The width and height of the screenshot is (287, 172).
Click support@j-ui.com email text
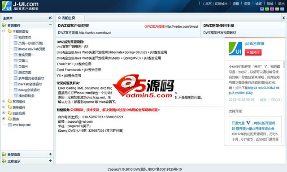pyautogui.click(x=80, y=121)
